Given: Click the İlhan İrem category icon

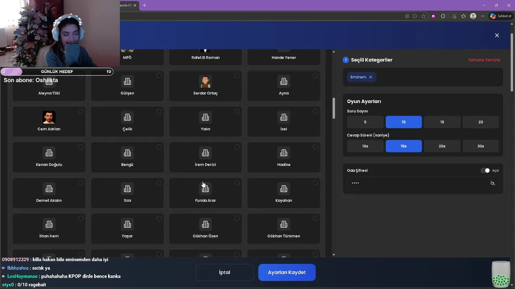Looking at the screenshot, I should point(49,224).
